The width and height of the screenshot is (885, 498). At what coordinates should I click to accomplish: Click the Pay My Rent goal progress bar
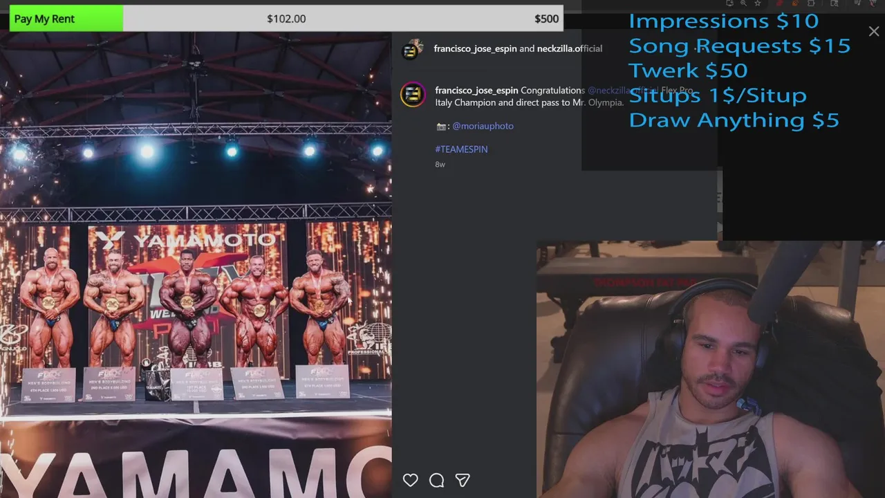pyautogui.click(x=286, y=19)
